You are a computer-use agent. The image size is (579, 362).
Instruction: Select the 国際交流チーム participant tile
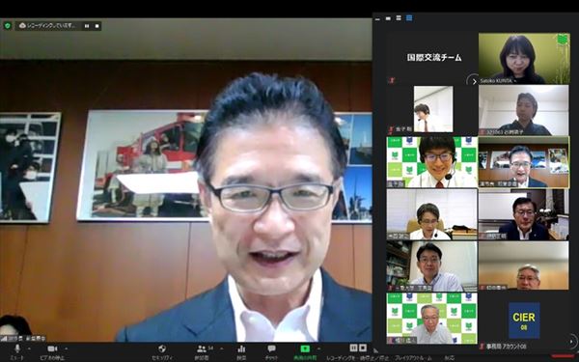point(432,58)
